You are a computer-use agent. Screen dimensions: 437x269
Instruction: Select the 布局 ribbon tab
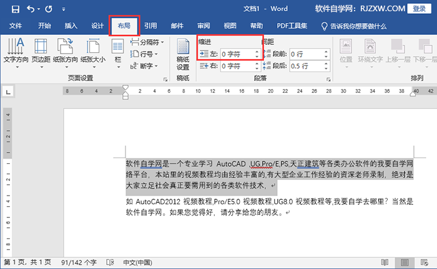coord(124,26)
